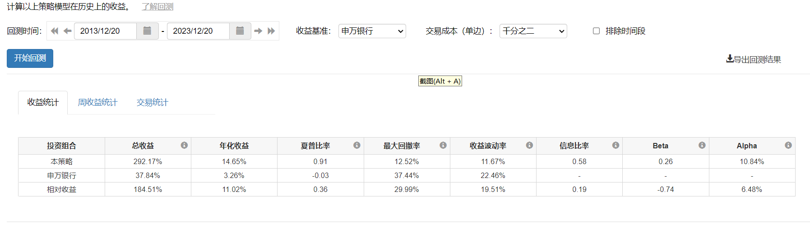
Task: Click the start date calendar icon
Action: coord(147,31)
